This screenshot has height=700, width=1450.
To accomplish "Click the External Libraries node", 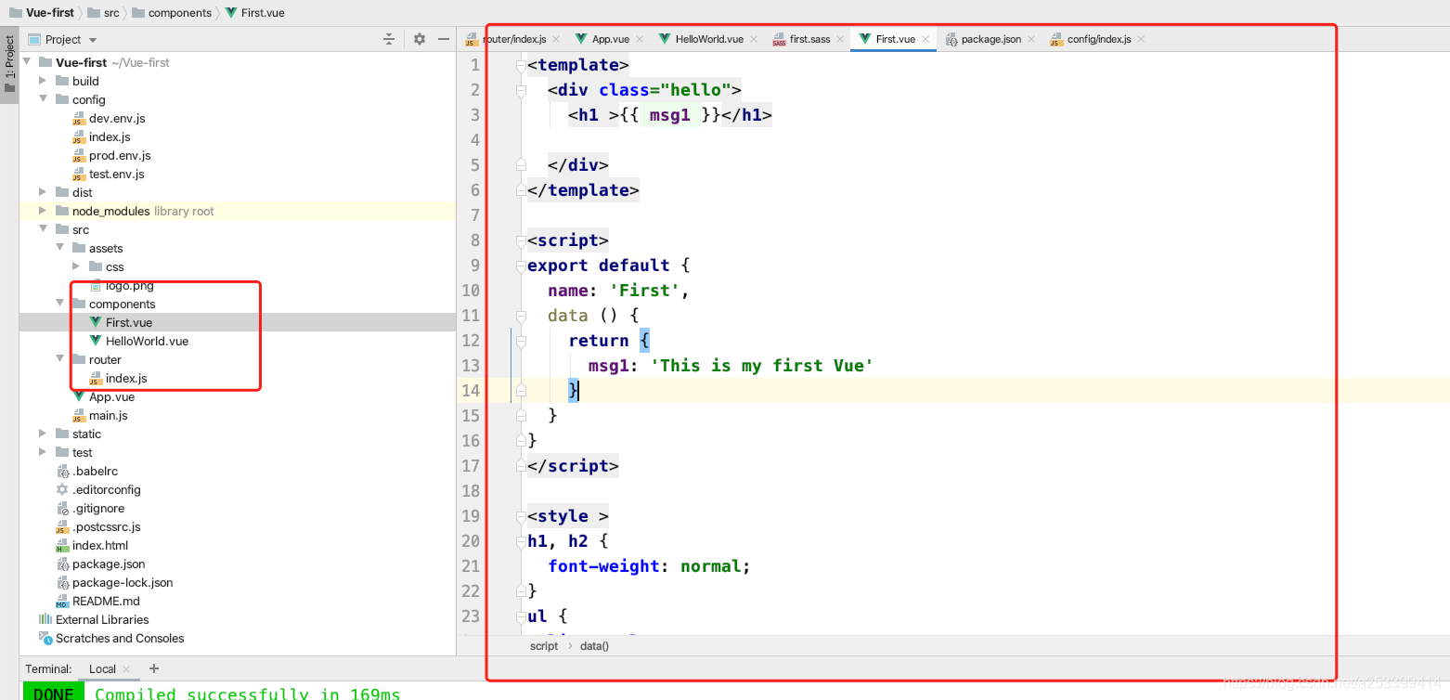I will click(x=102, y=619).
